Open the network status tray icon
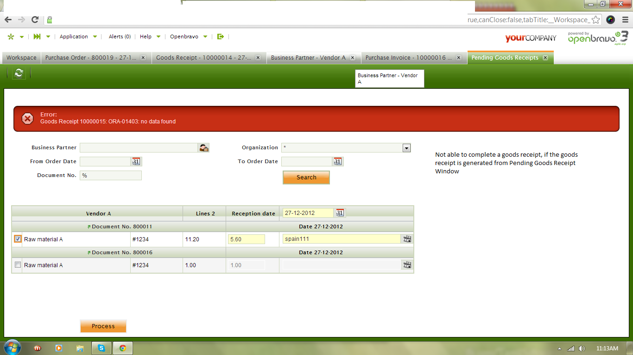This screenshot has width=633, height=355. coord(571,349)
